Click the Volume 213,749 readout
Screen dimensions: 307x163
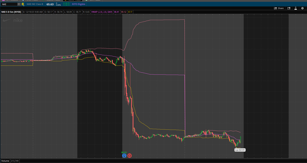(x=10, y=161)
